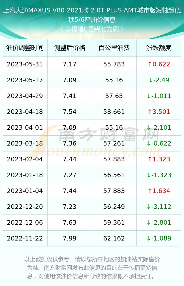Select the 2023-05-31 date cell
The height and width of the screenshot is (286, 184).
click(x=25, y=64)
